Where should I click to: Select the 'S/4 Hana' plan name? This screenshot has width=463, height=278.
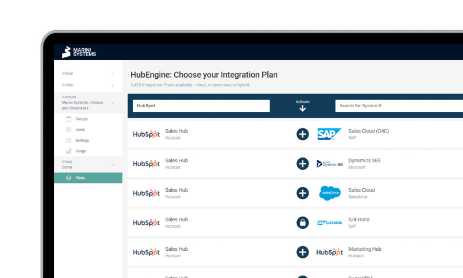[359, 220]
